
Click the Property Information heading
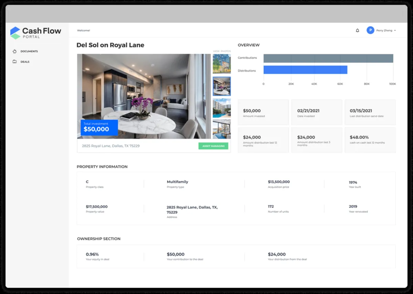point(102,167)
